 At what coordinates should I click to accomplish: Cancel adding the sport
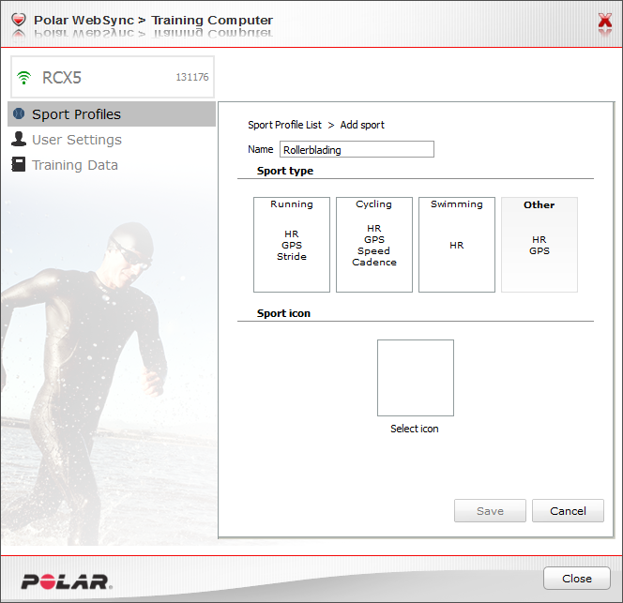tap(568, 511)
